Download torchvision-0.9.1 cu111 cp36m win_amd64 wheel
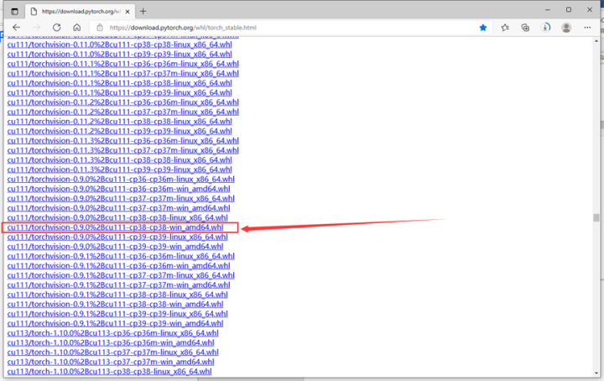This screenshot has width=604, height=381. point(118,266)
